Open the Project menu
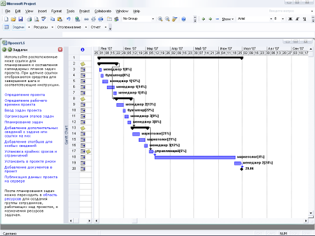Image resolution: width=315 pixels, height=236 pixels. [85, 11]
